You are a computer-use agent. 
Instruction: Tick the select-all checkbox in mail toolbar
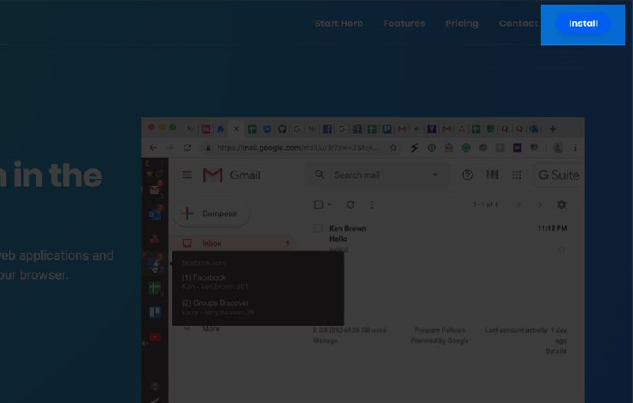(x=319, y=205)
